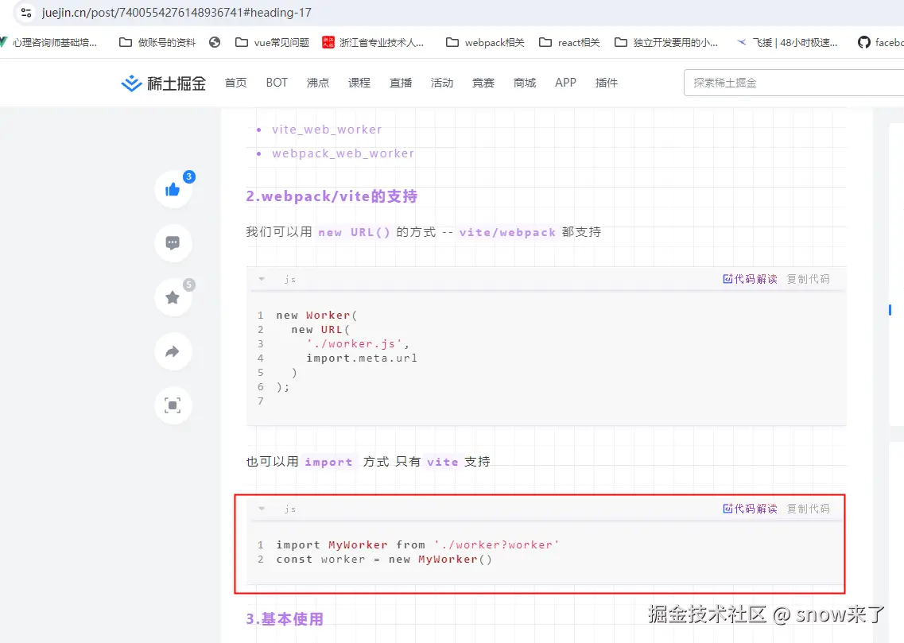Viewport: 904px width, 643px height.
Task: Click 代码解读 on the Worker URL code block
Action: coord(750,279)
